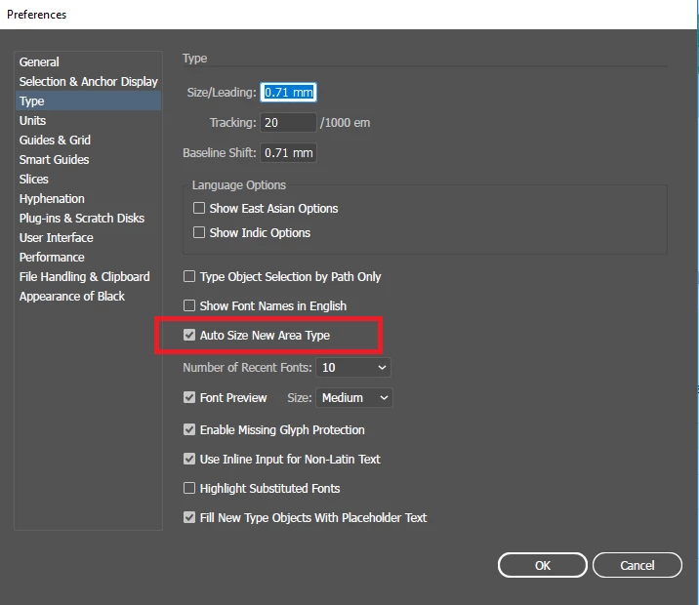Click the Size/Leading input field
The height and width of the screenshot is (605, 699).
pos(288,93)
